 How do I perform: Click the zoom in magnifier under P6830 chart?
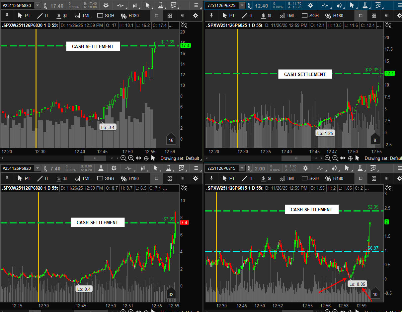coord(131,158)
